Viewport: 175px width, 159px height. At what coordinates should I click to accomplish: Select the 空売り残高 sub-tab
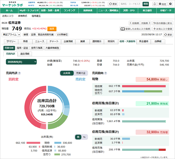coord(37,48)
